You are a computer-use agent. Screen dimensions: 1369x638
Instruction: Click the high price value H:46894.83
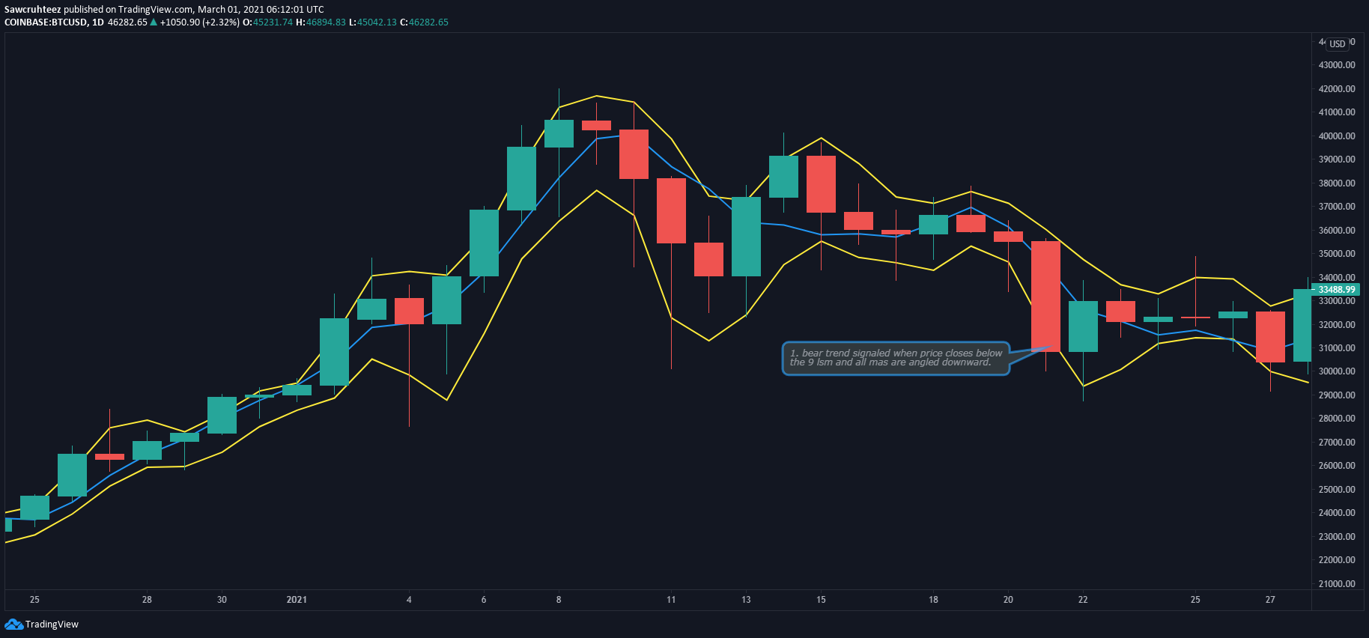pos(321,22)
